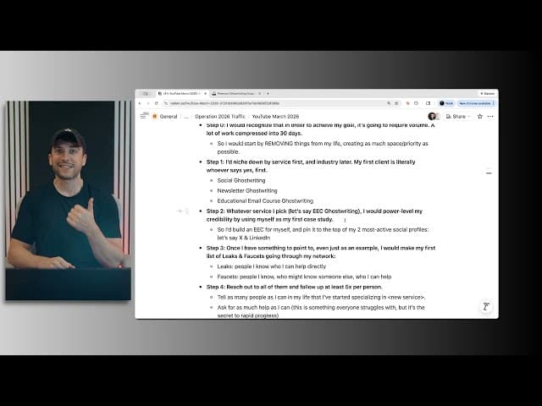Click the block handle beside Step 2
The image size is (542, 406).
pyautogui.click(x=187, y=211)
